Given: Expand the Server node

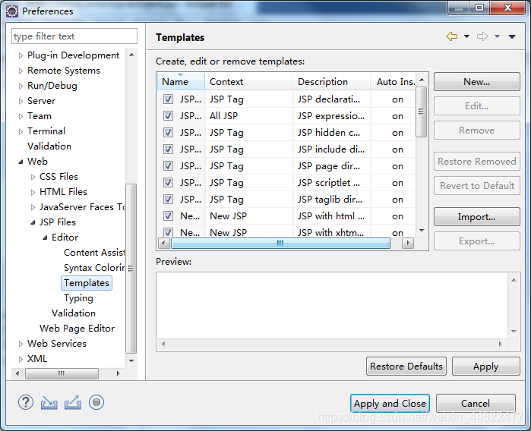Looking at the screenshot, I should (x=21, y=101).
